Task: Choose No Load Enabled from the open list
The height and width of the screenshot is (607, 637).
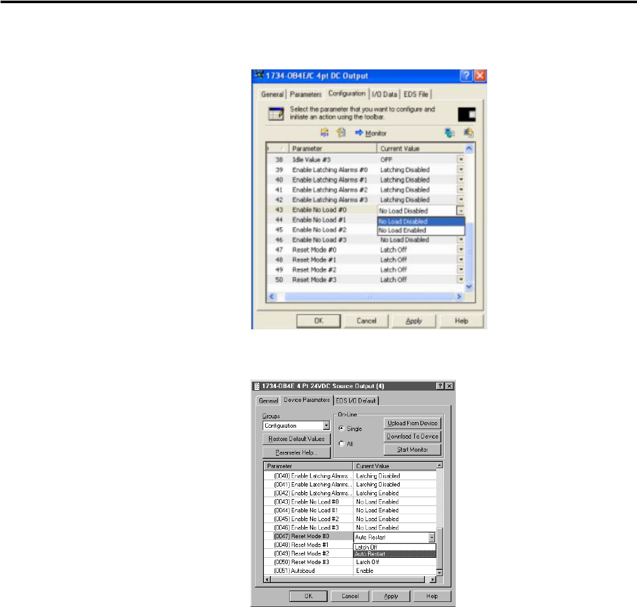Action: (421, 230)
